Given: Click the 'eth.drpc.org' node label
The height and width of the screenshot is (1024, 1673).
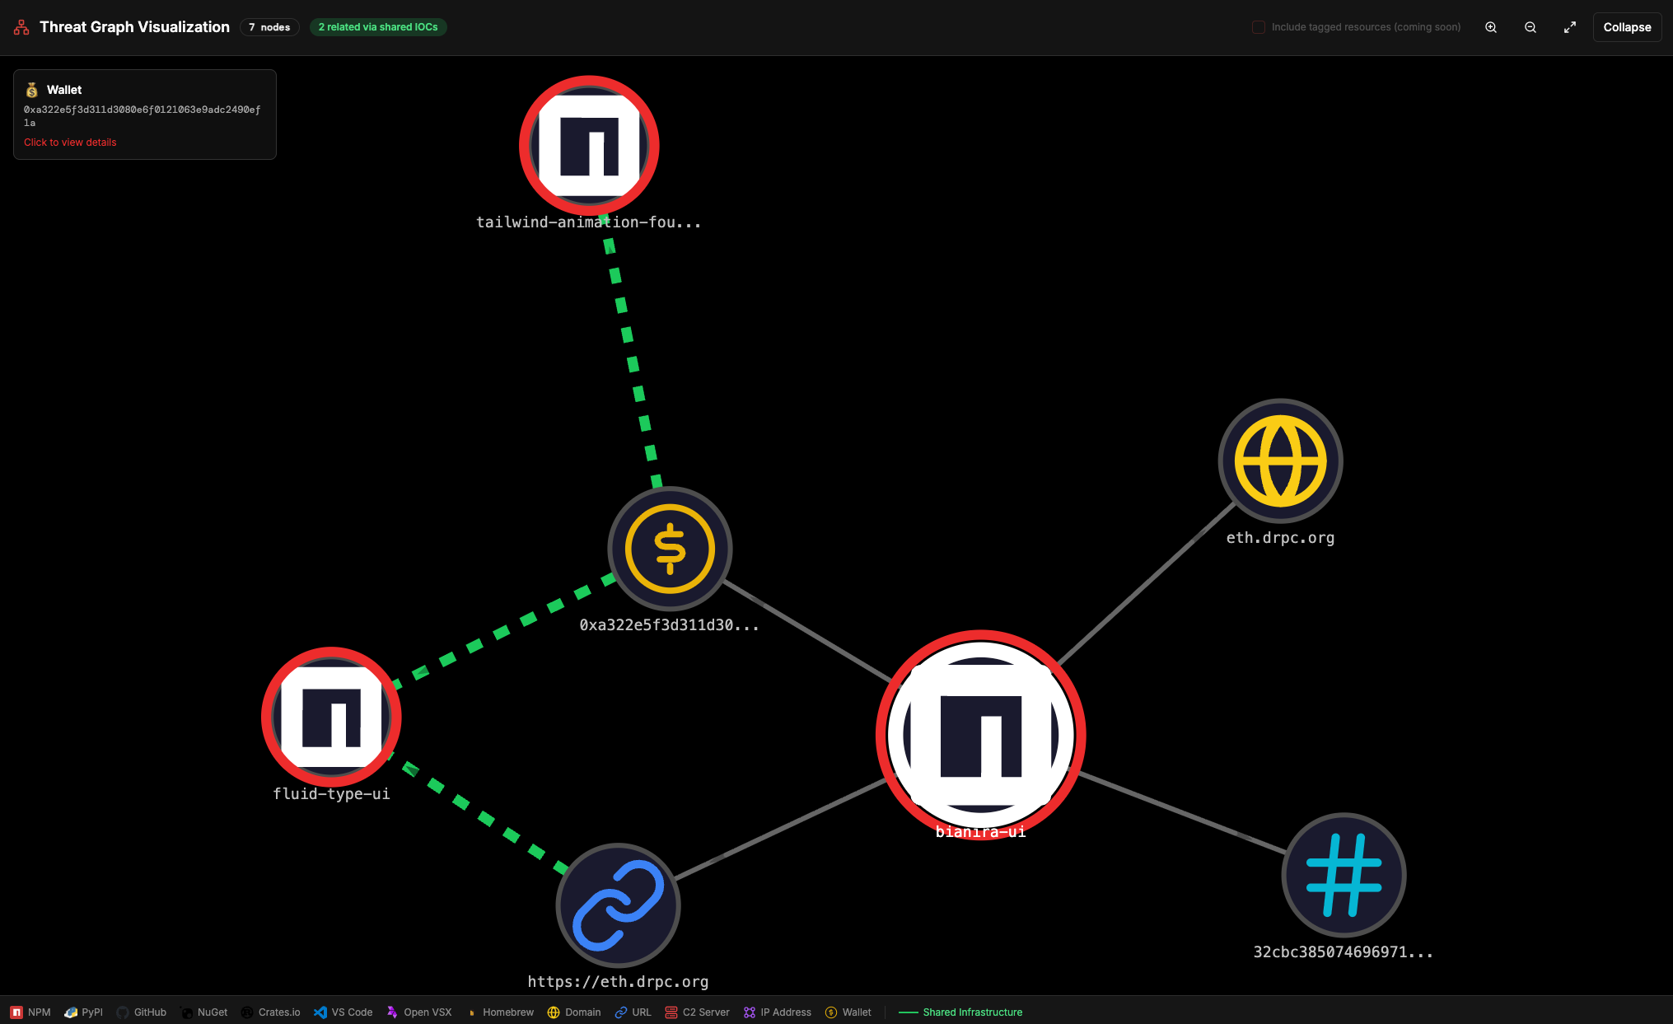Looking at the screenshot, I should (x=1280, y=538).
